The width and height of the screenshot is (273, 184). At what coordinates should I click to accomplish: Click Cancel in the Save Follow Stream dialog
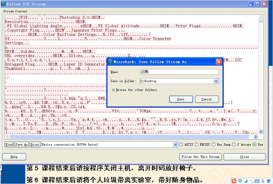207,99
